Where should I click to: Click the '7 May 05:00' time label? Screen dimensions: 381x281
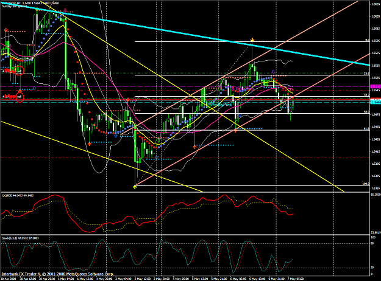[296, 279]
